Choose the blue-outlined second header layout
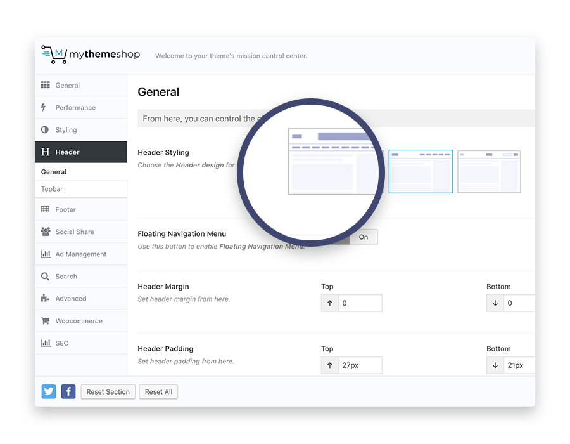Image resolution: width=570 pixels, height=444 pixels. (x=421, y=171)
